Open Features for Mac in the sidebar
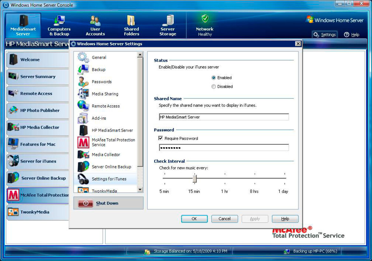 click(38, 144)
